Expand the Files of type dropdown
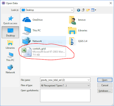Viewport: 114px width, 106px height. coord(89,85)
